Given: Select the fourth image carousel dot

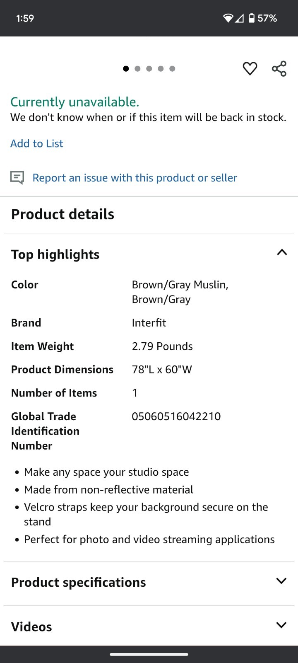Looking at the screenshot, I should [161, 68].
